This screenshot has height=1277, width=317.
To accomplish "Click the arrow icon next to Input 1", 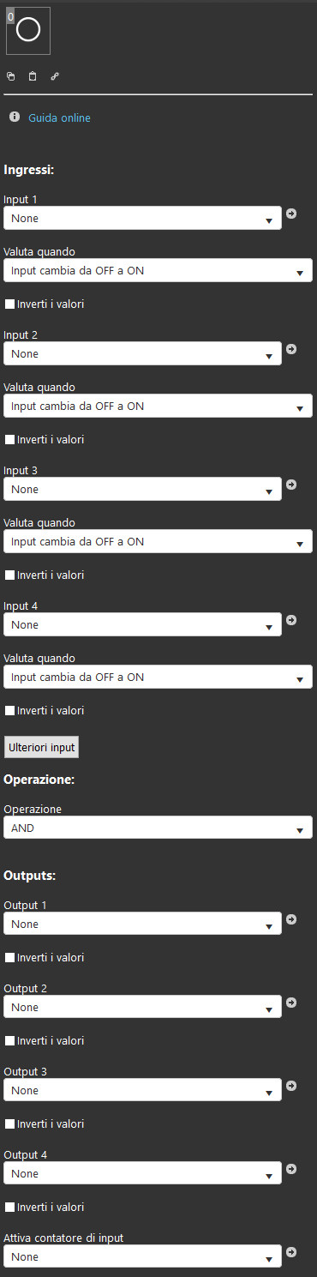I will [x=291, y=214].
